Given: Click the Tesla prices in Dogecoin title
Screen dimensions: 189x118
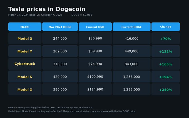Looking at the screenshot, I should pos(47,9).
